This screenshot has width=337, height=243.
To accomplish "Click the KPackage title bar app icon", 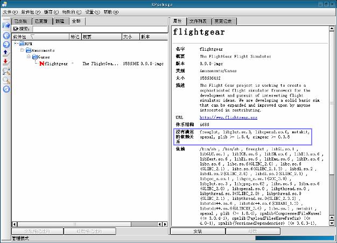I will (4, 4).
